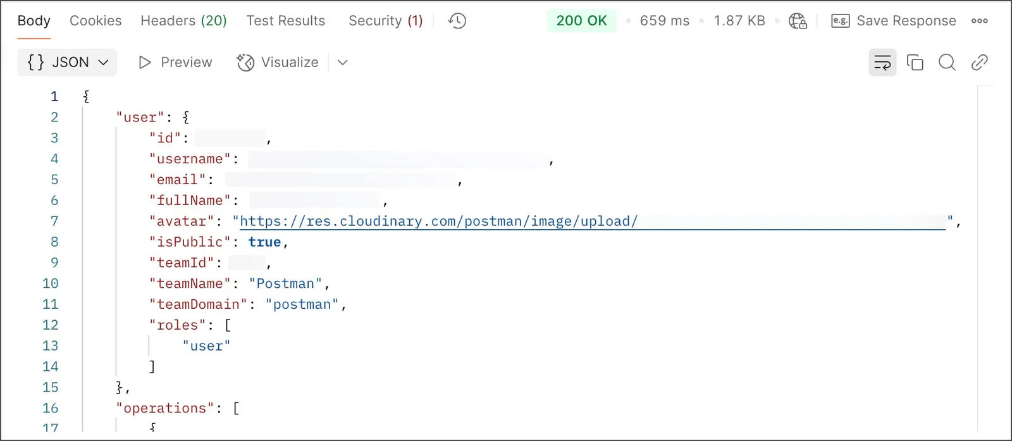Click line number 10 in the gutter
The width and height of the screenshot is (1012, 441).
tap(51, 283)
